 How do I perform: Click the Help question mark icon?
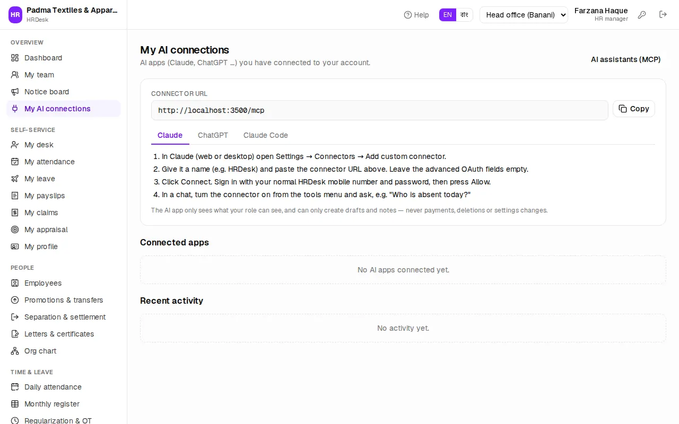click(x=408, y=15)
